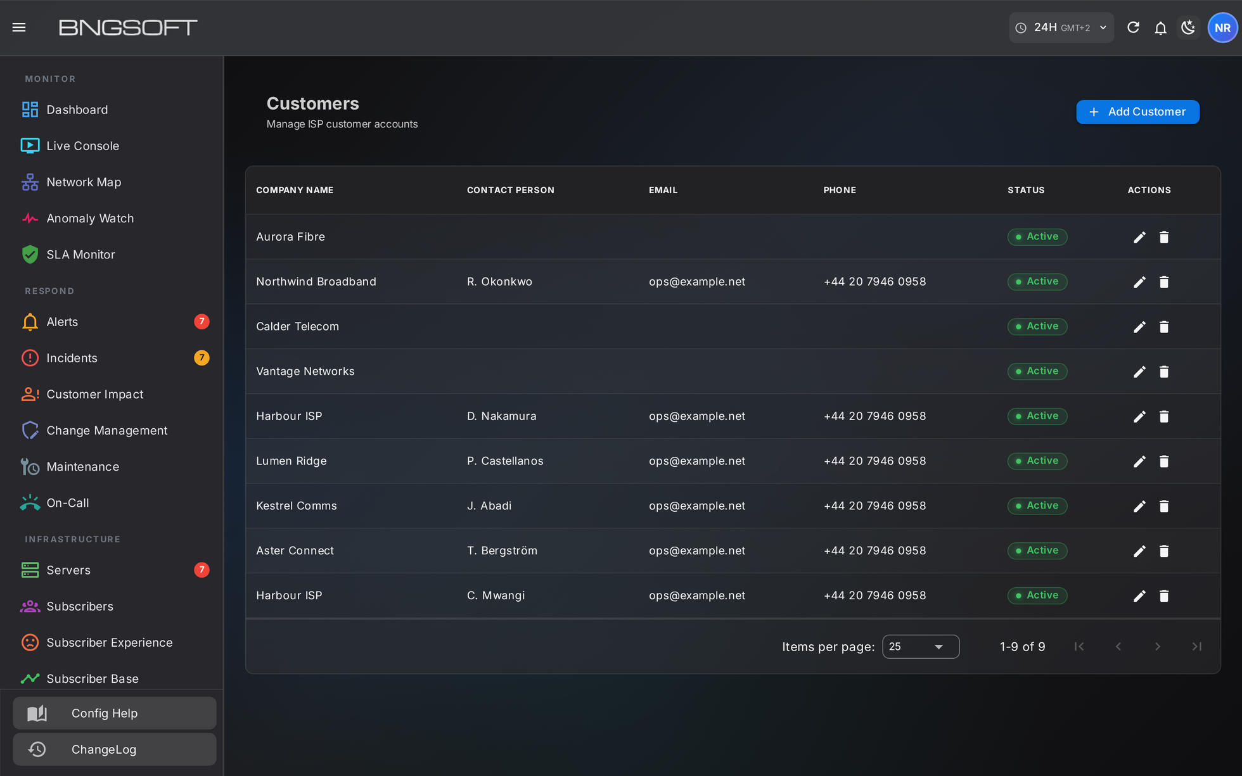
Task: Click the ChangeLog button
Action: point(115,749)
